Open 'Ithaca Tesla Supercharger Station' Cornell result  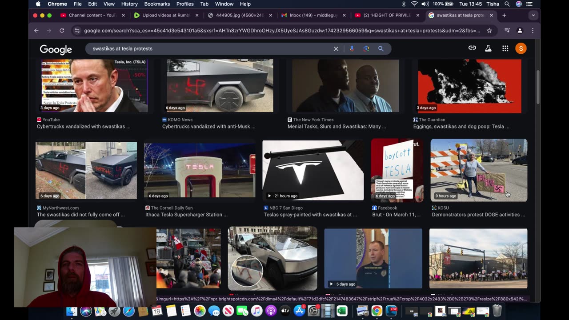coord(186,215)
